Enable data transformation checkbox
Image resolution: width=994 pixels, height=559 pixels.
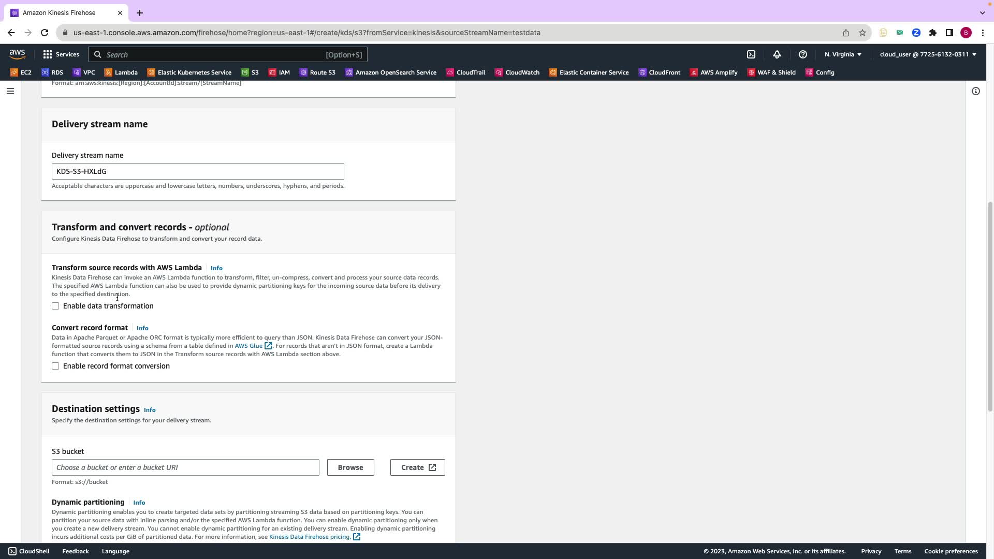tap(55, 306)
